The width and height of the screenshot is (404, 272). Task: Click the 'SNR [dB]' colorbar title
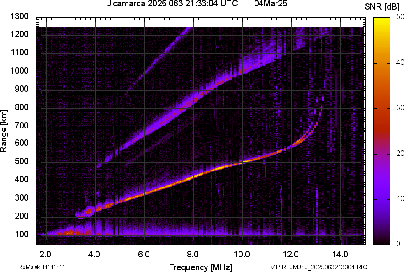click(x=382, y=7)
